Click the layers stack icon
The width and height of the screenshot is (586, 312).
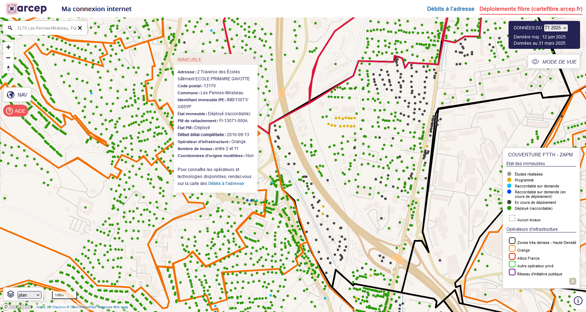click(10, 294)
